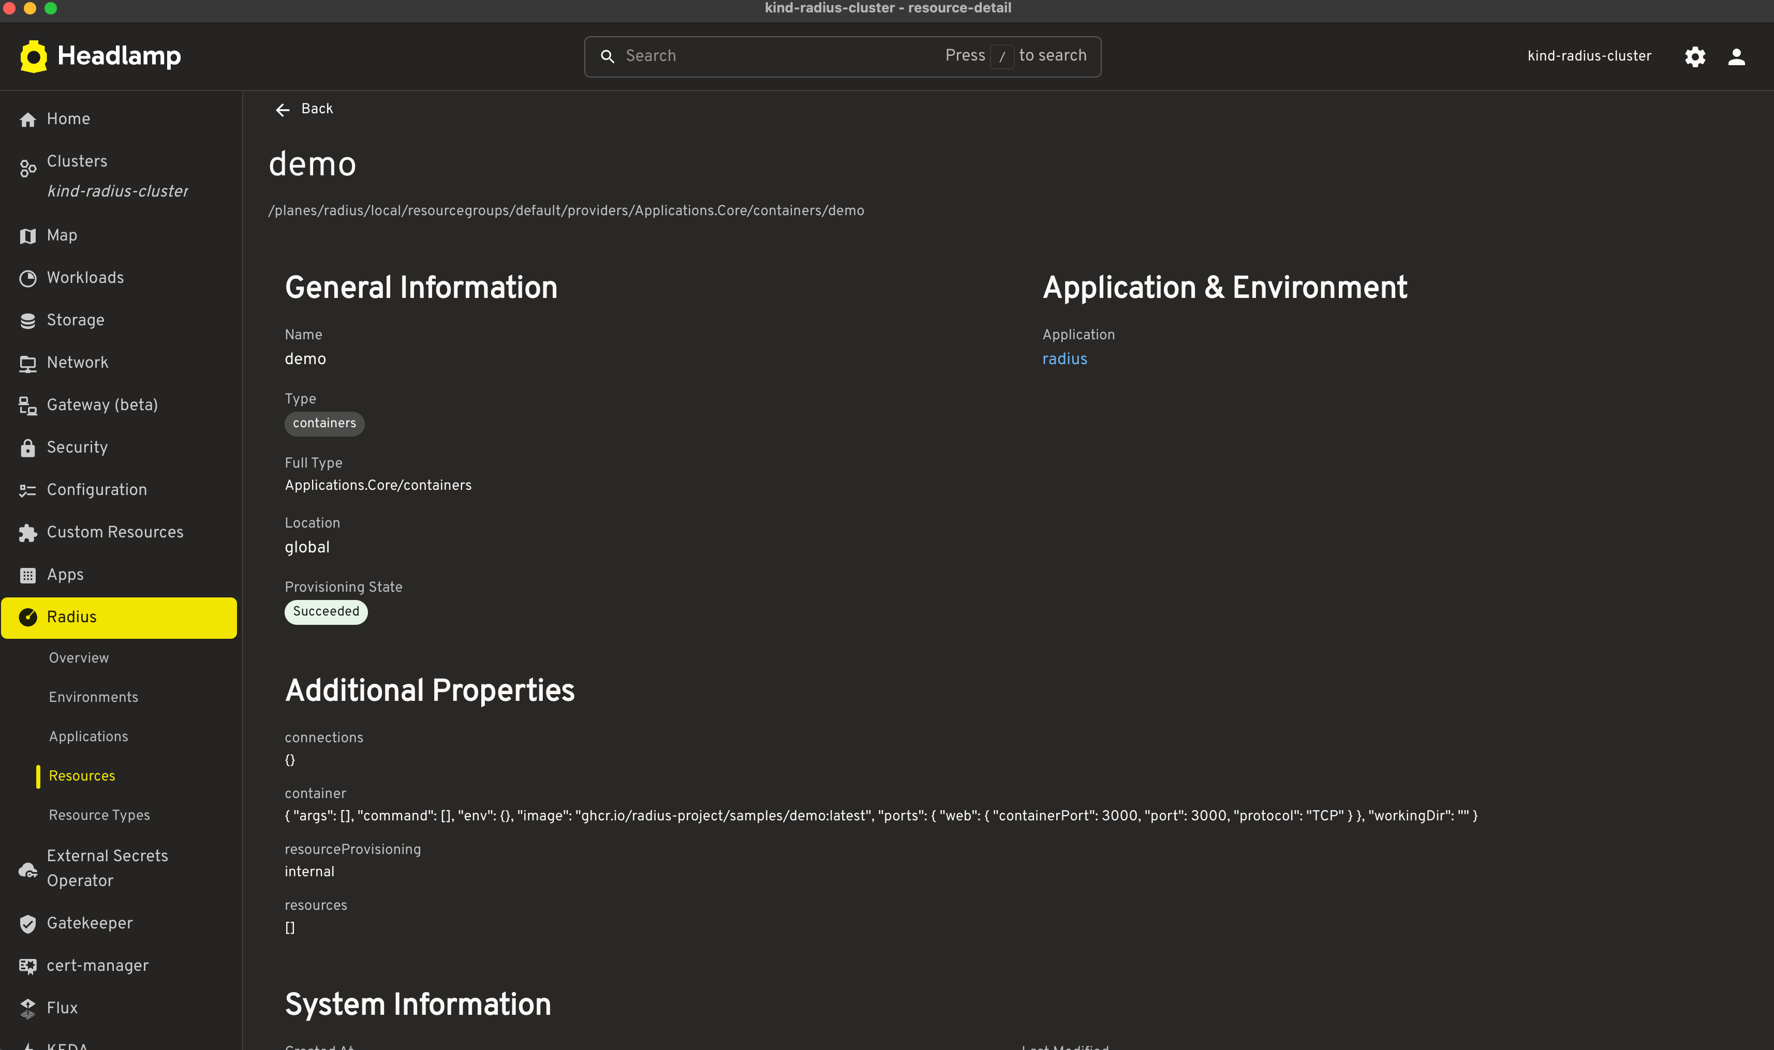Expand the Network sidebar section

(x=77, y=362)
